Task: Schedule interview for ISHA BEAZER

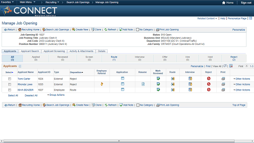Action: pyautogui.click(x=190, y=90)
